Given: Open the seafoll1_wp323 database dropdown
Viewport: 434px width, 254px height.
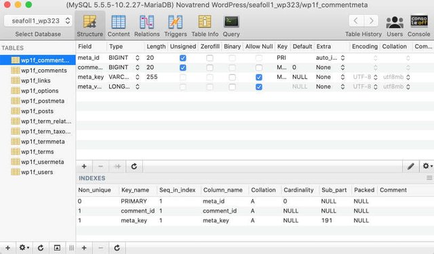Looking at the screenshot, I should point(38,21).
